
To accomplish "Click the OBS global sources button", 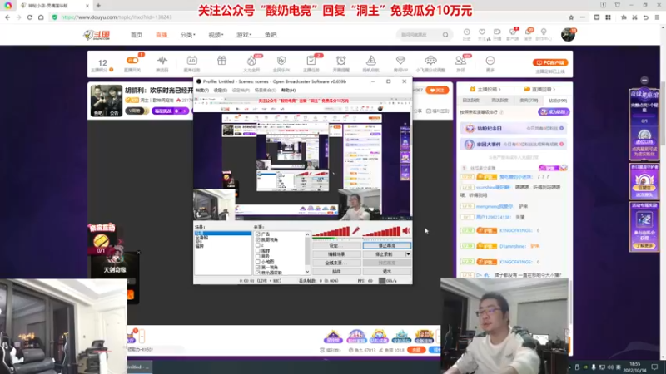I will click(336, 263).
